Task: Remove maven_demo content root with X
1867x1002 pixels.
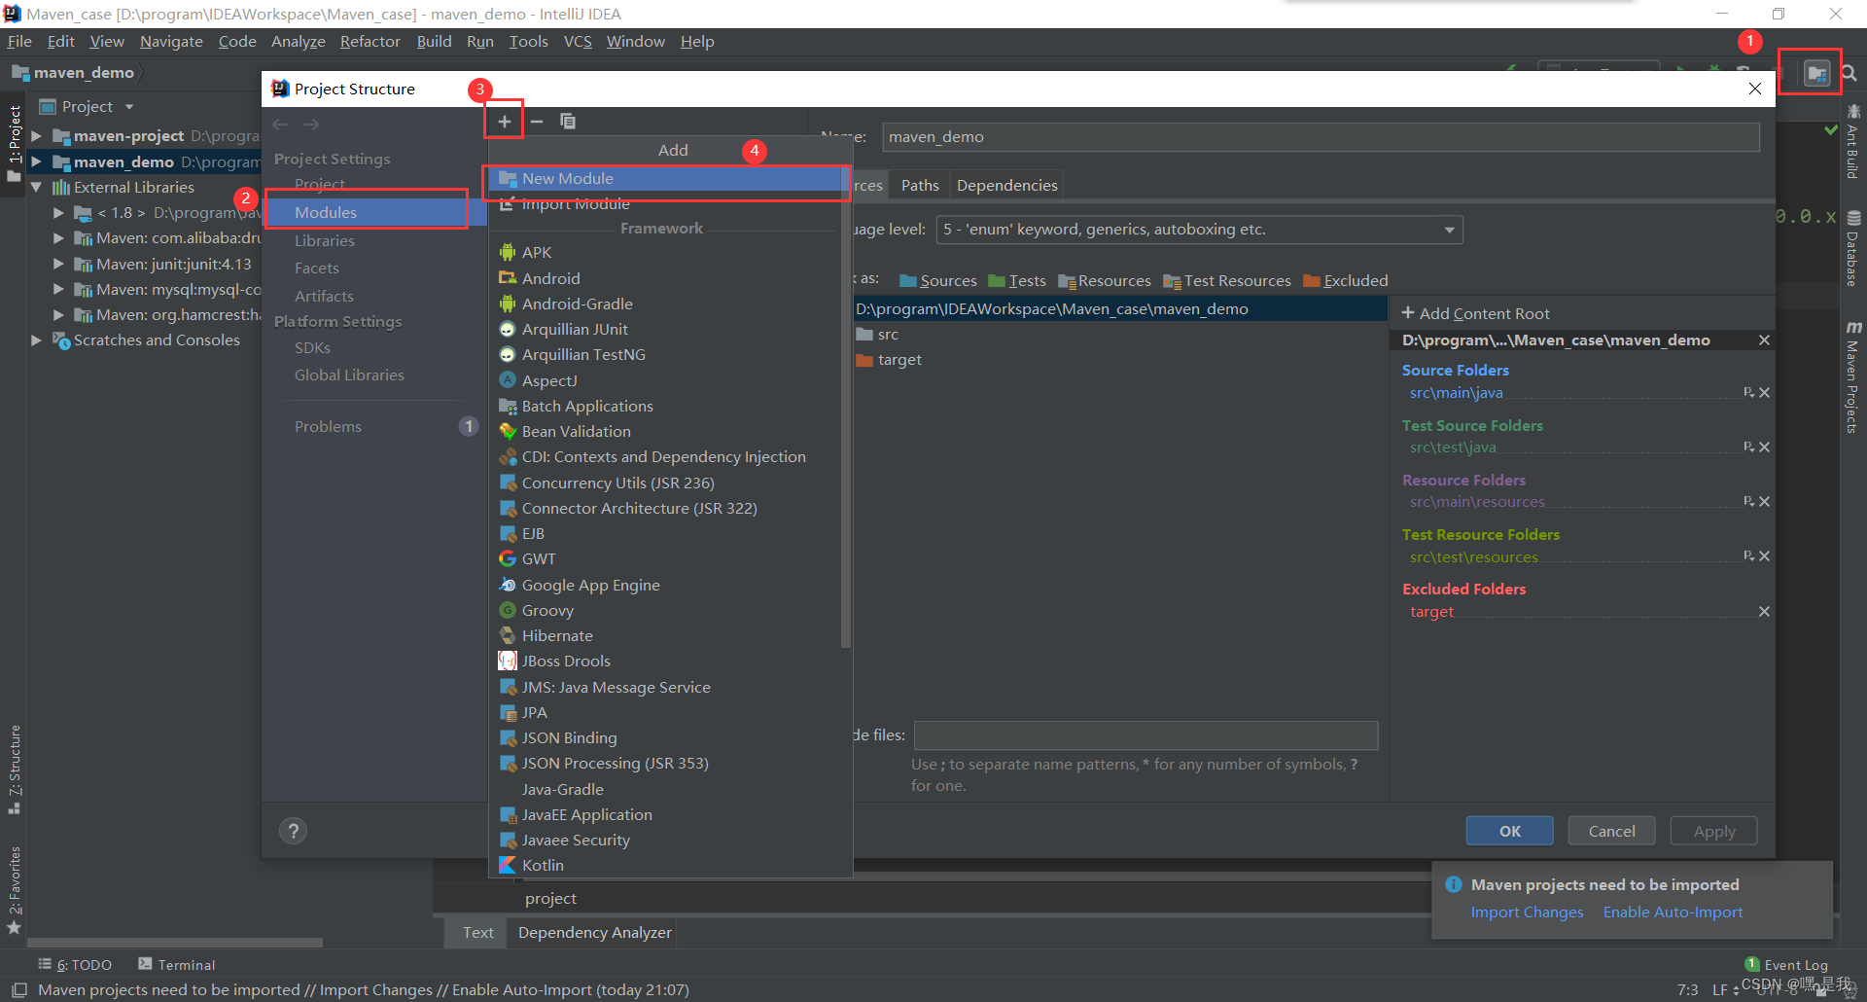Action: point(1764,340)
